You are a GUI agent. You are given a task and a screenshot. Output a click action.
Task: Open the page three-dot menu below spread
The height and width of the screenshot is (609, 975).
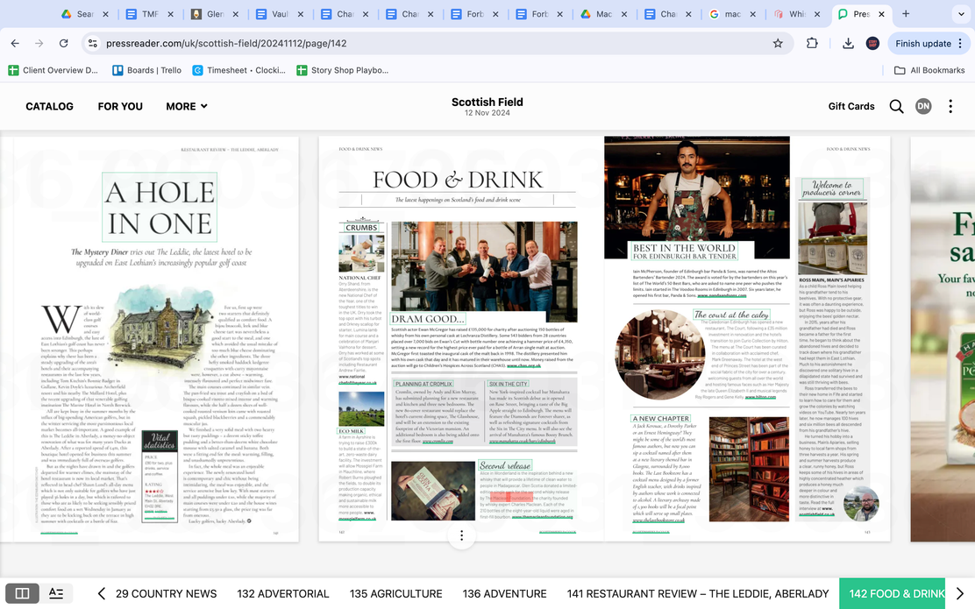tap(461, 535)
